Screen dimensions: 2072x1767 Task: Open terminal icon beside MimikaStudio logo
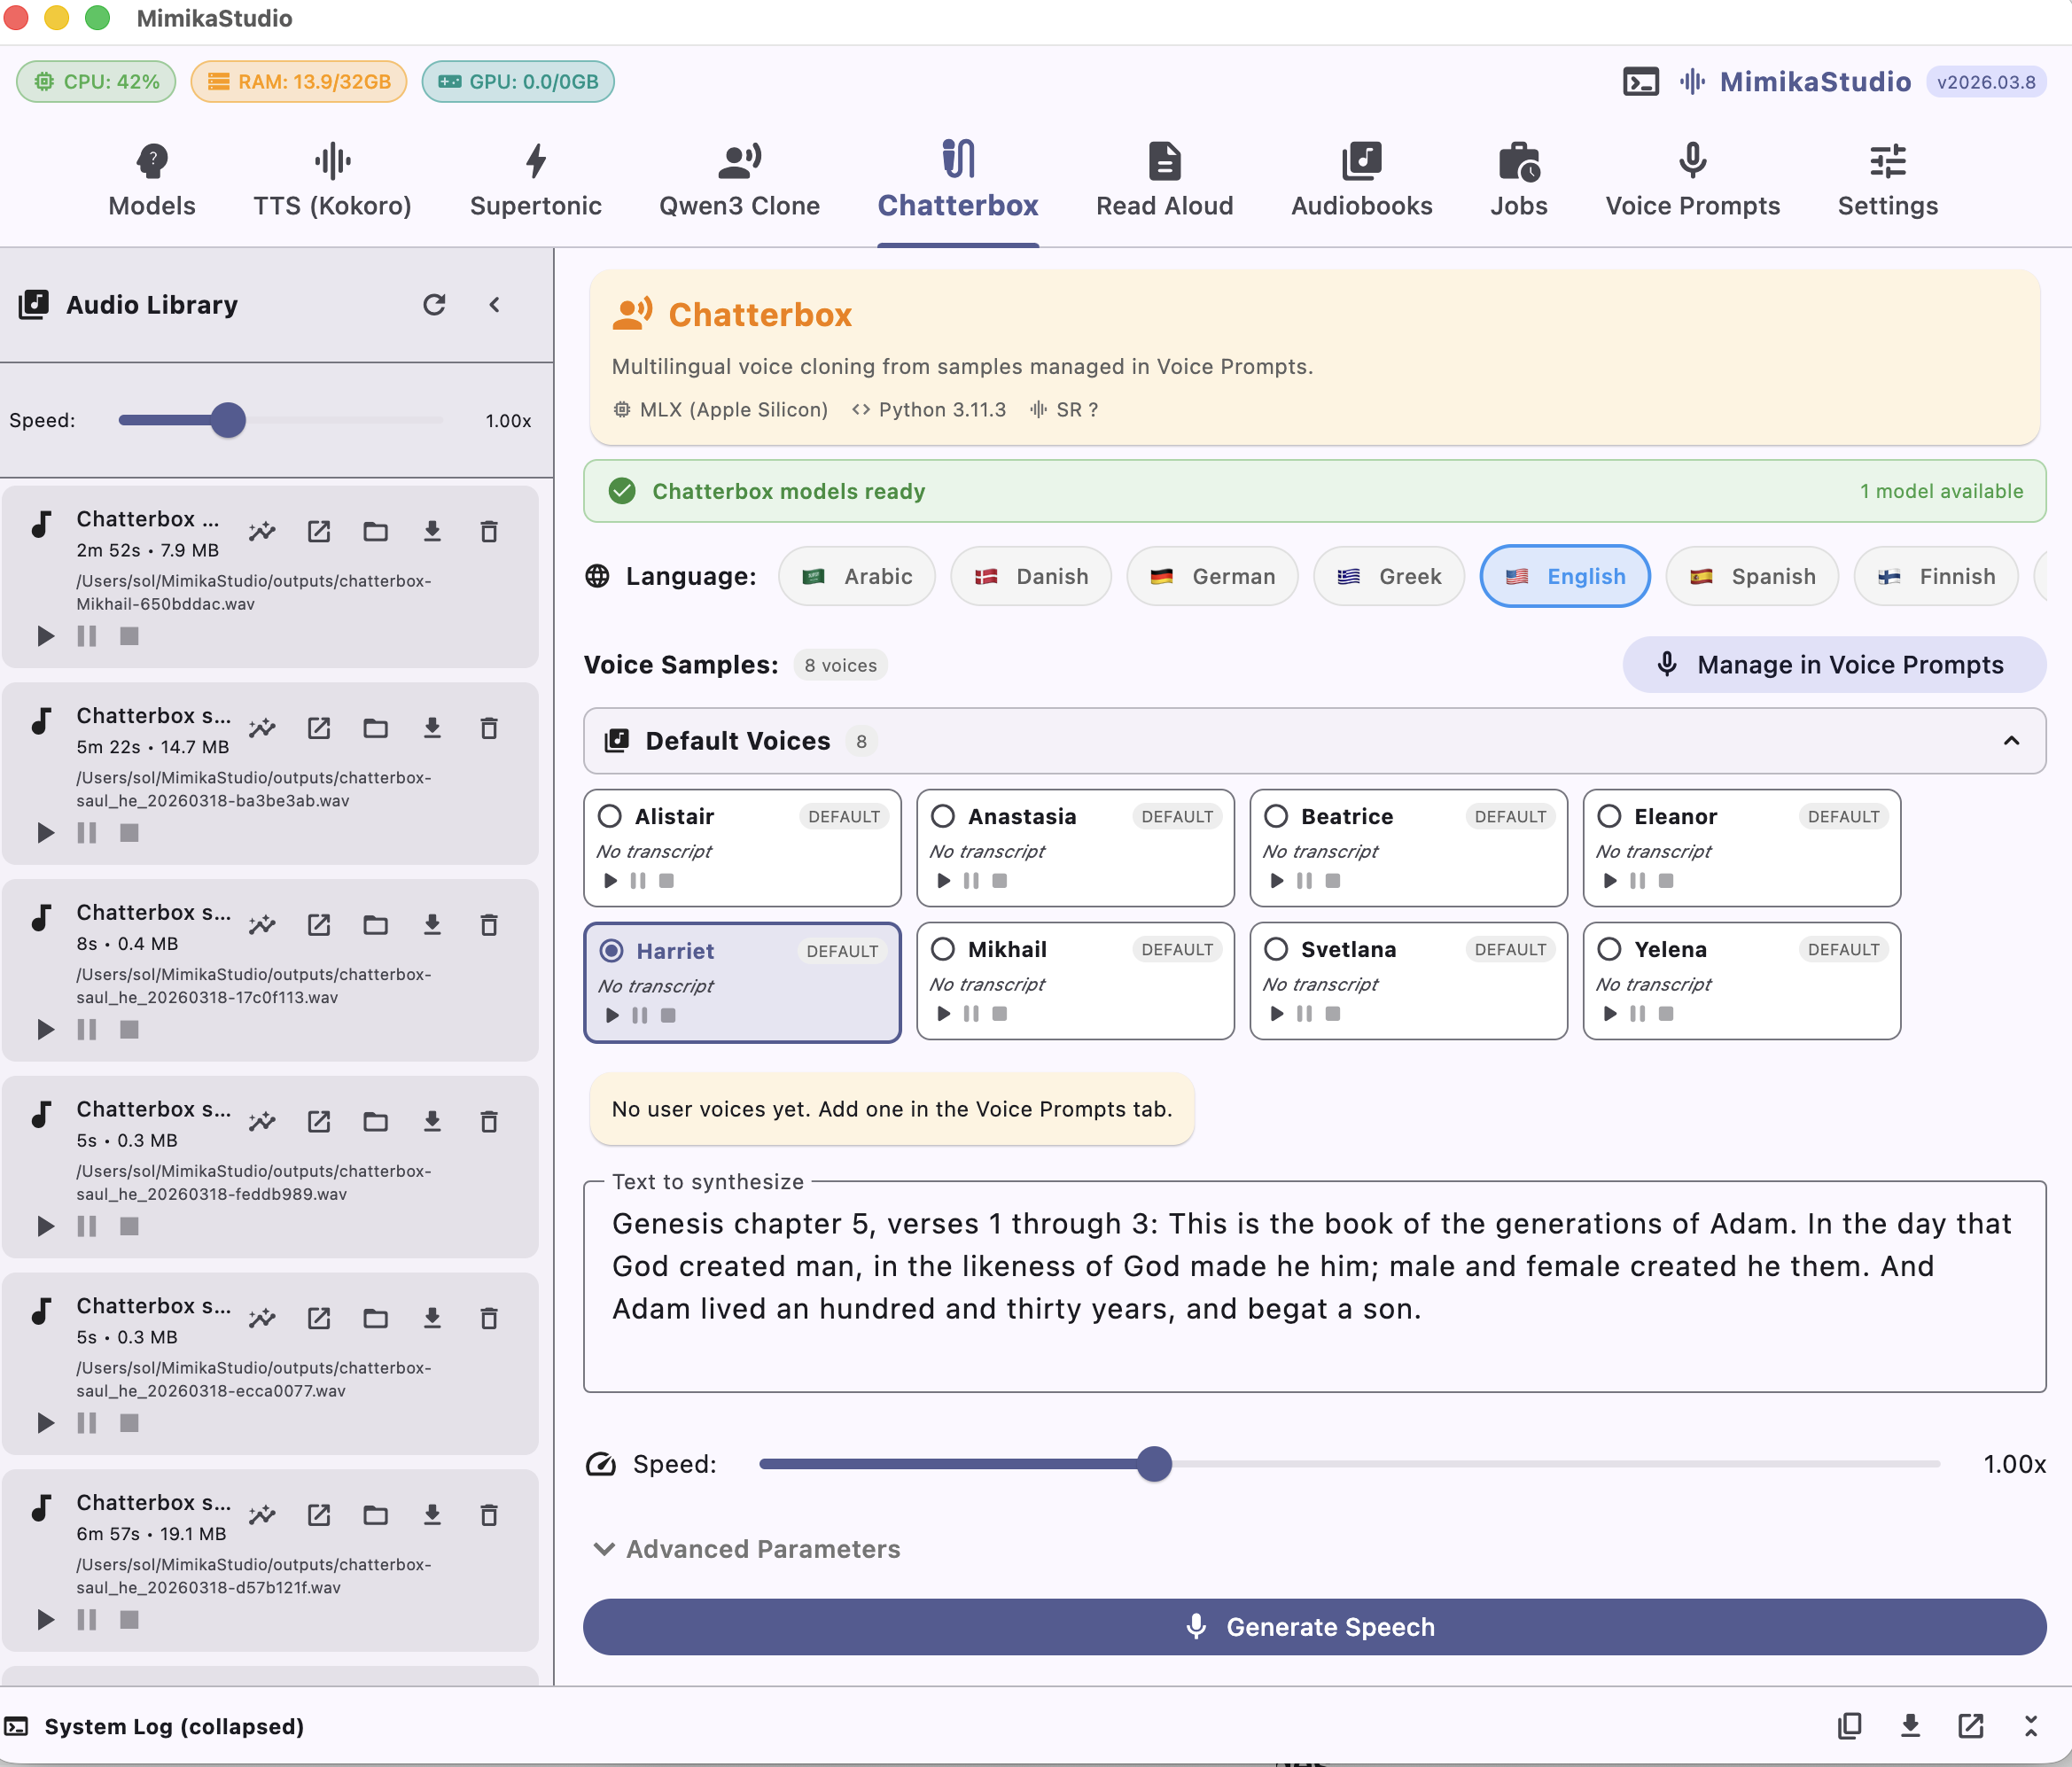(1640, 82)
